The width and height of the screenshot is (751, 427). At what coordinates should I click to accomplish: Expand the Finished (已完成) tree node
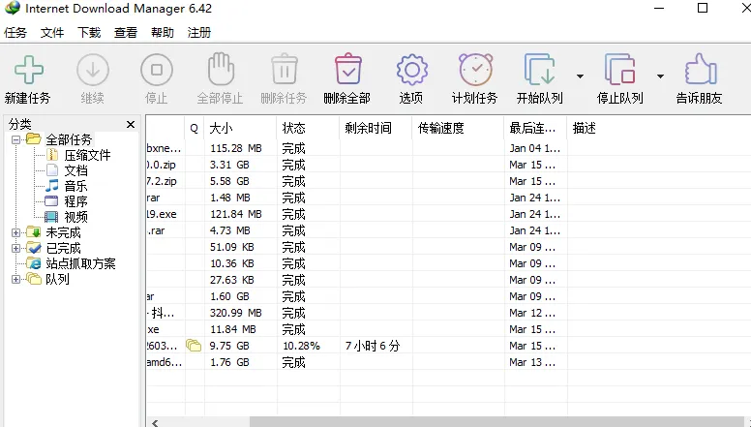click(x=15, y=248)
